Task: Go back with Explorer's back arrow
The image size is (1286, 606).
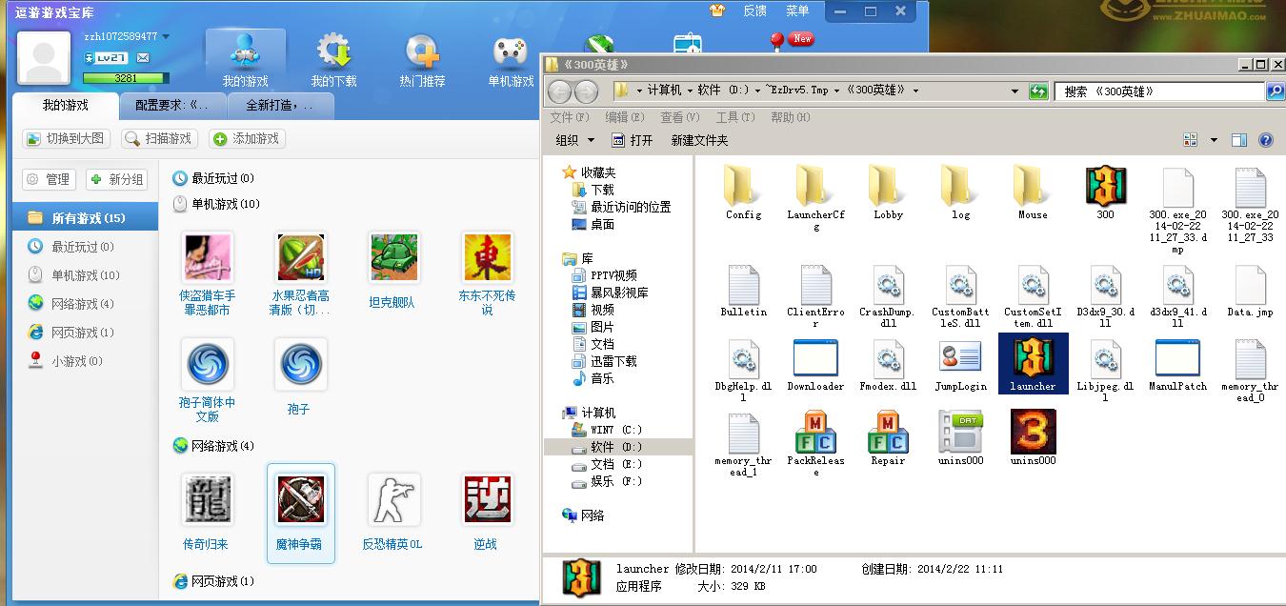Action: click(x=560, y=91)
